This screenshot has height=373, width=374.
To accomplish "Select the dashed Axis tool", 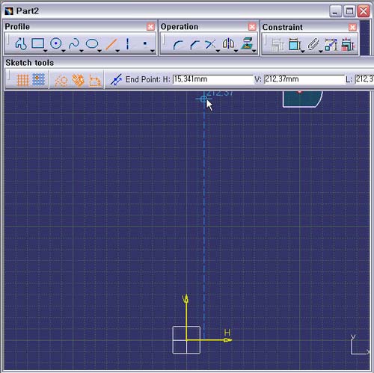I will (127, 44).
